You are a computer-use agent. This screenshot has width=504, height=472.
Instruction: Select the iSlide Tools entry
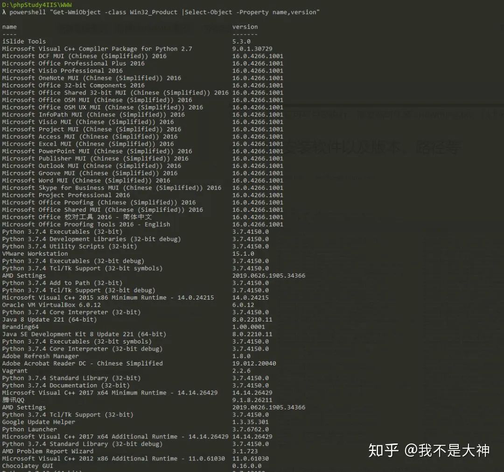coord(24,42)
